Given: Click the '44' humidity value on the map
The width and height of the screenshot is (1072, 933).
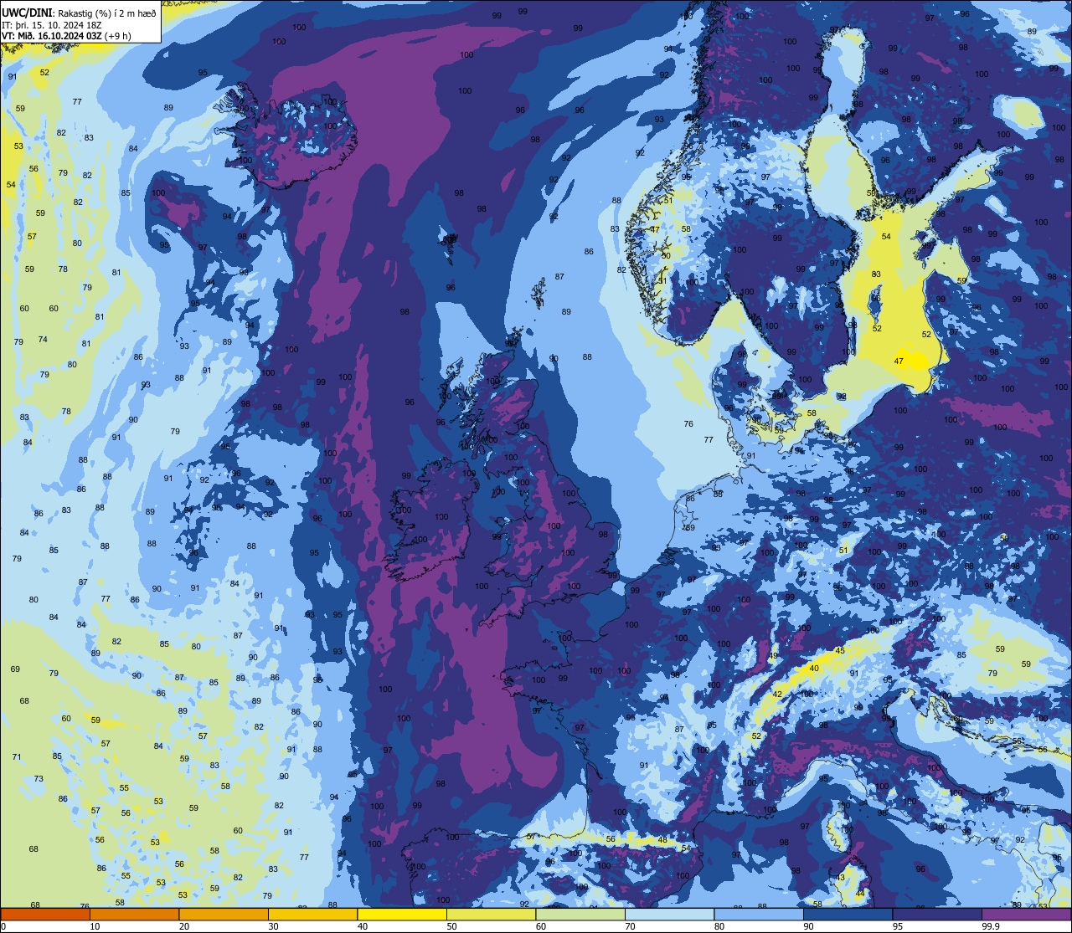Looking at the screenshot, I should point(860,894).
